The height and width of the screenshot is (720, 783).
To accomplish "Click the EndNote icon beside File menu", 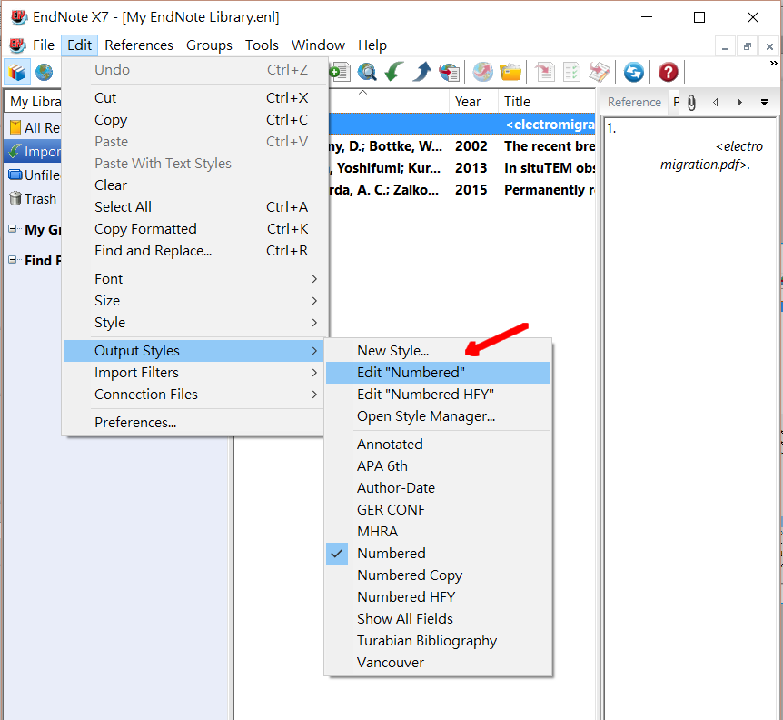I will point(17,45).
